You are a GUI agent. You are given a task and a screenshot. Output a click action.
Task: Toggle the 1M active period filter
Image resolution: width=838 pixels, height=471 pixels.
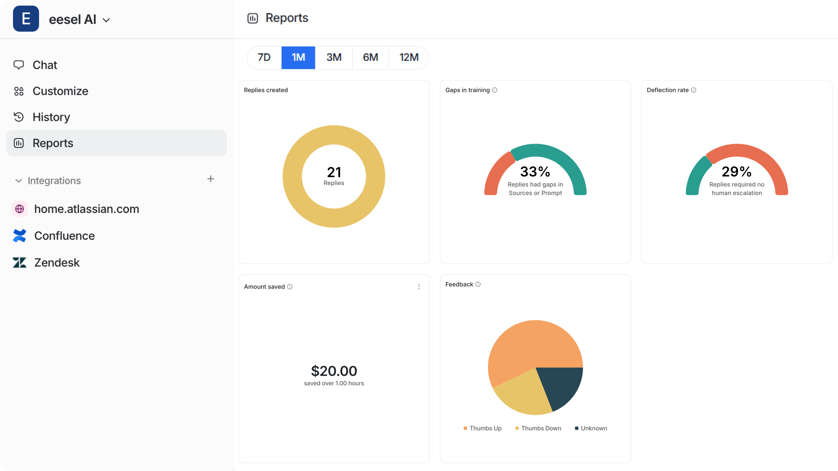298,58
